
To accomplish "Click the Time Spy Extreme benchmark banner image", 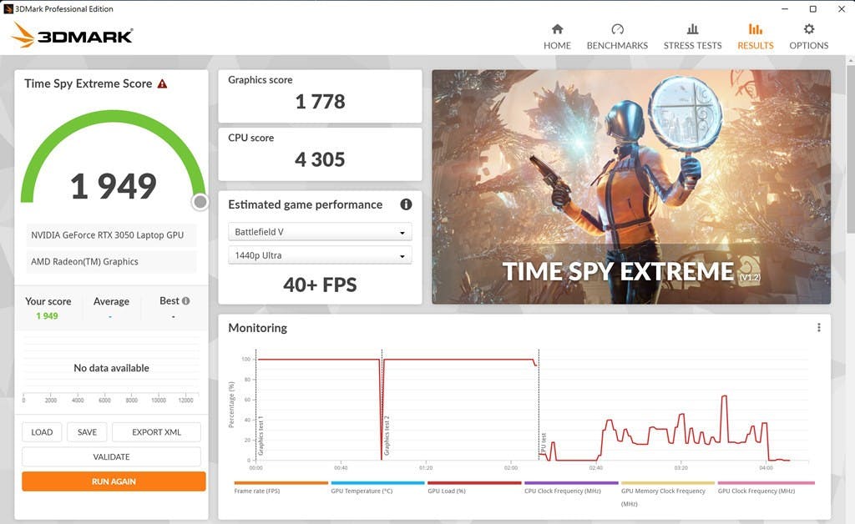I will pos(630,186).
